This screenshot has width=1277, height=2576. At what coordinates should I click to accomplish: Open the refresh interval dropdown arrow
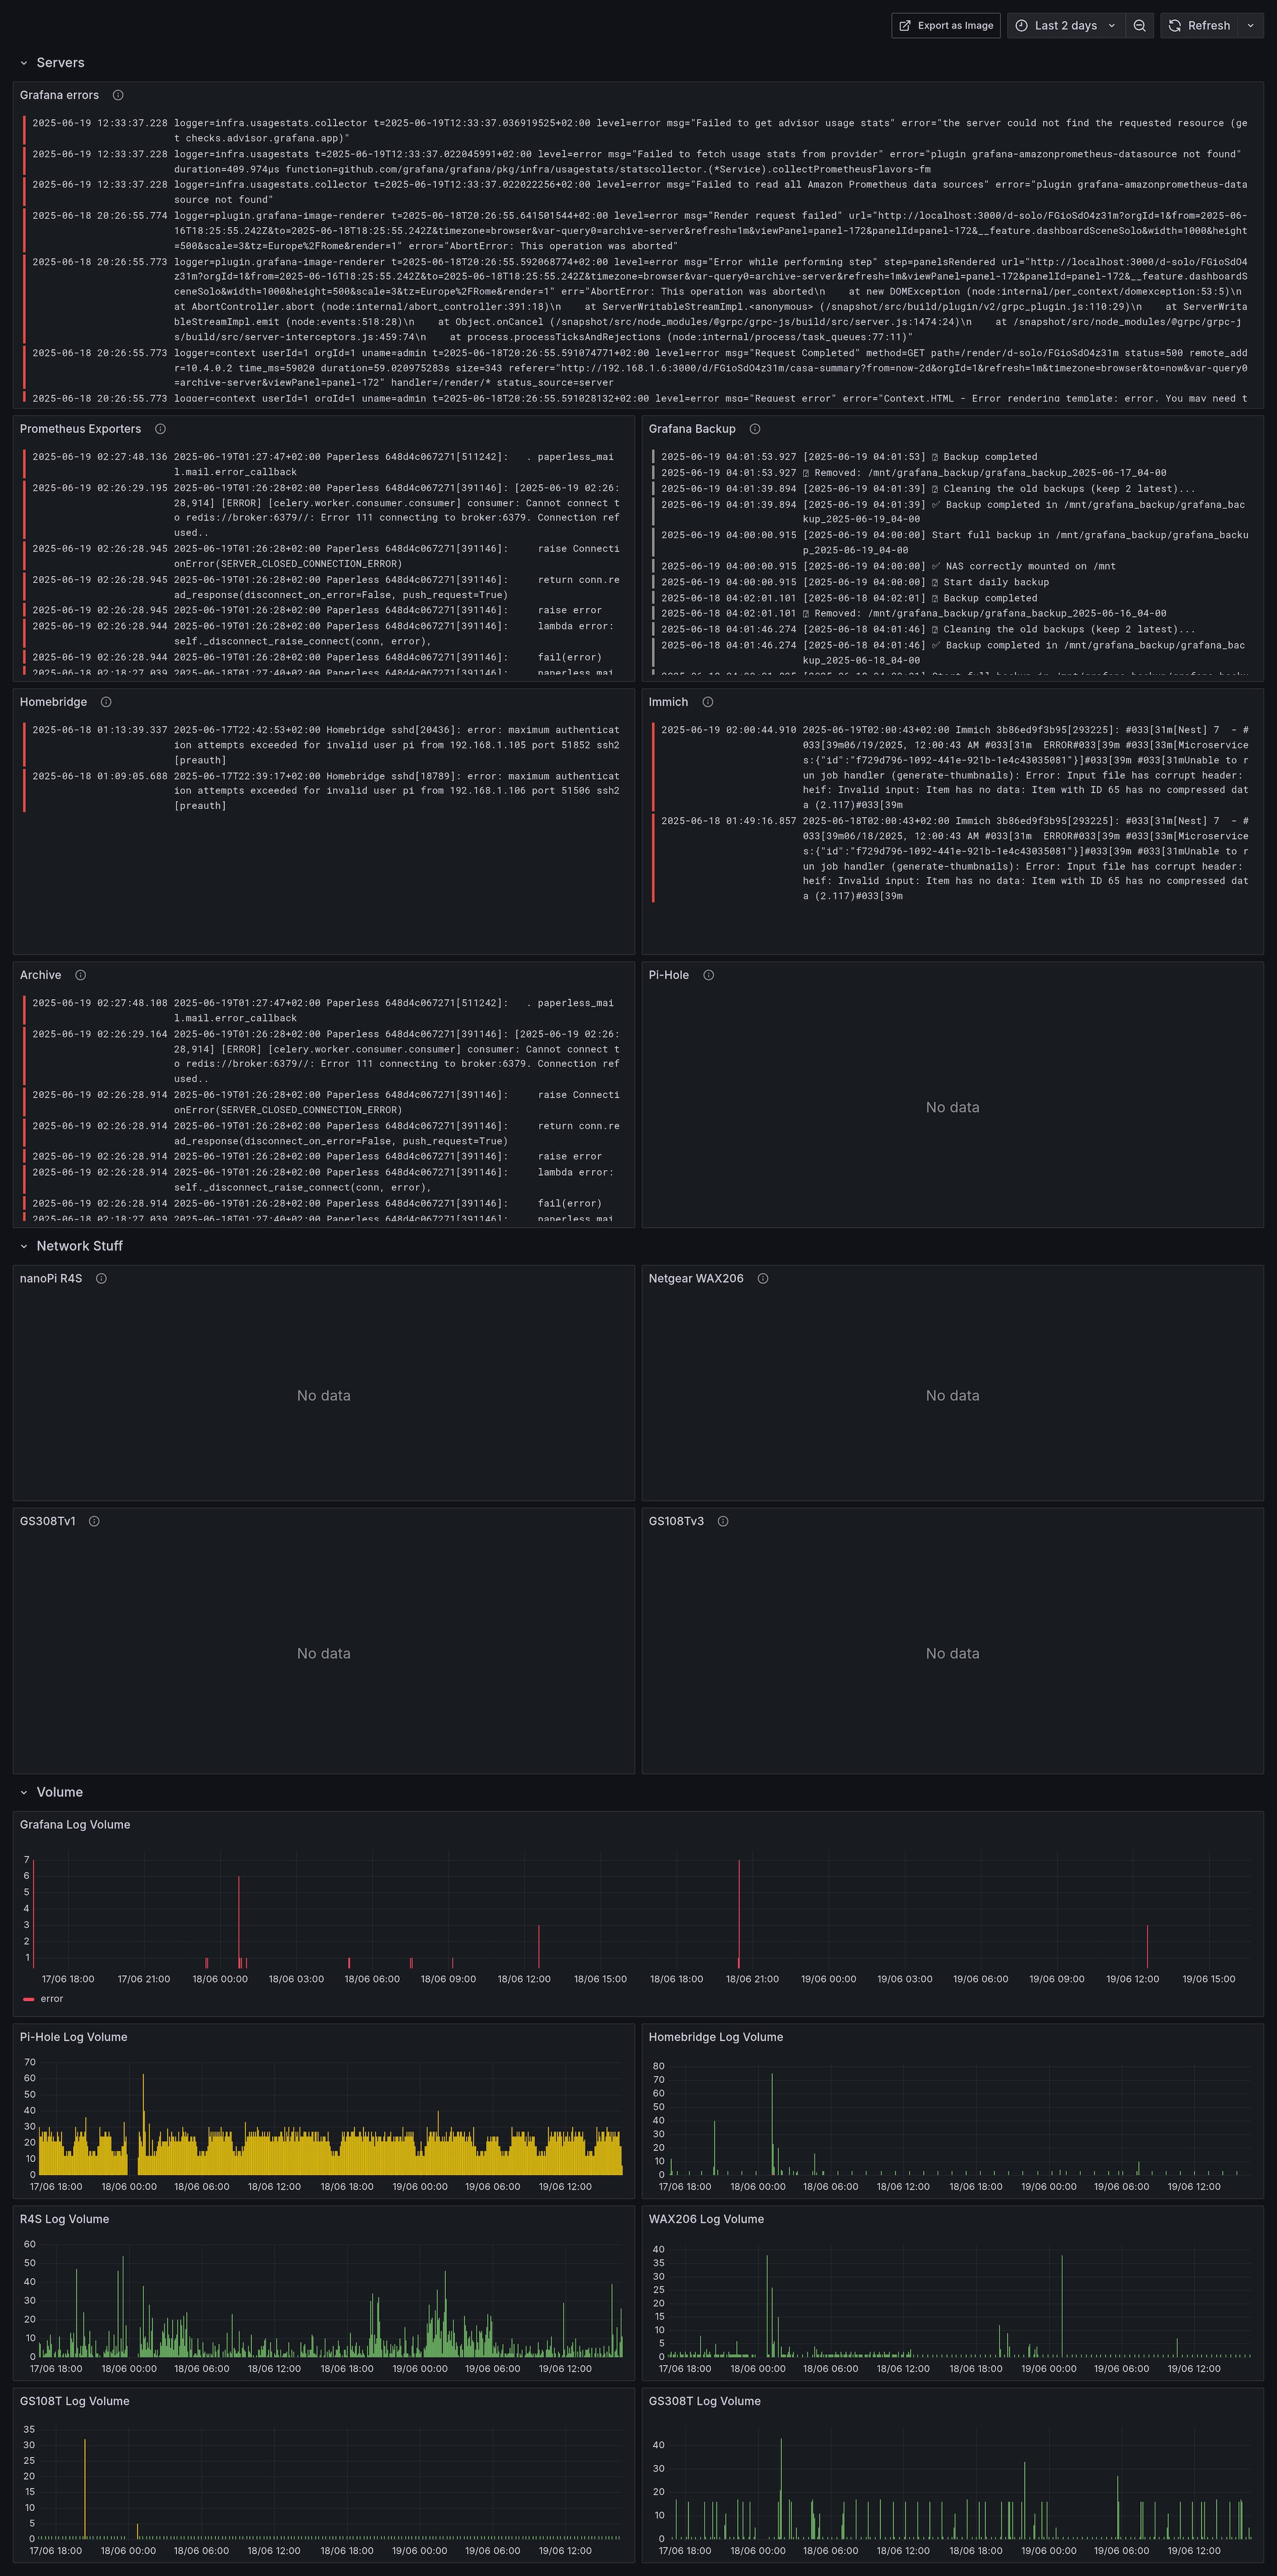1250,26
